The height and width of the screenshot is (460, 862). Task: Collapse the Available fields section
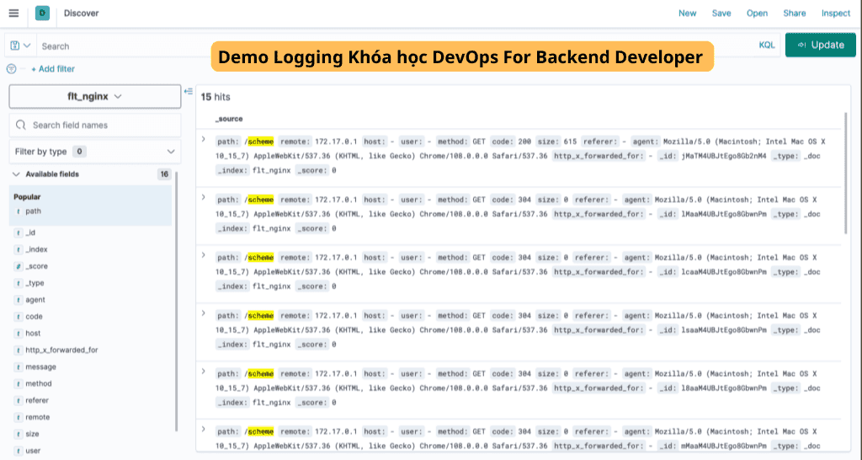(x=16, y=174)
